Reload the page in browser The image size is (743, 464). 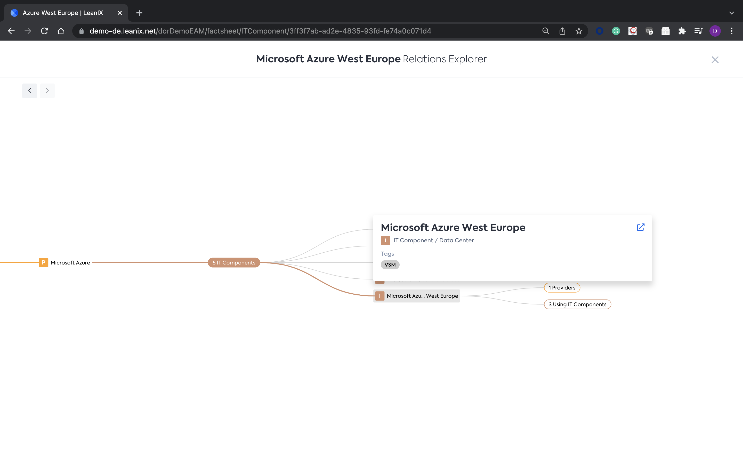pyautogui.click(x=45, y=31)
